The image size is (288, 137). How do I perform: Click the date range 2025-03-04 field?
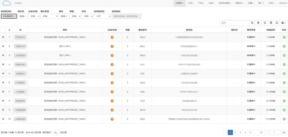[x=127, y=16]
